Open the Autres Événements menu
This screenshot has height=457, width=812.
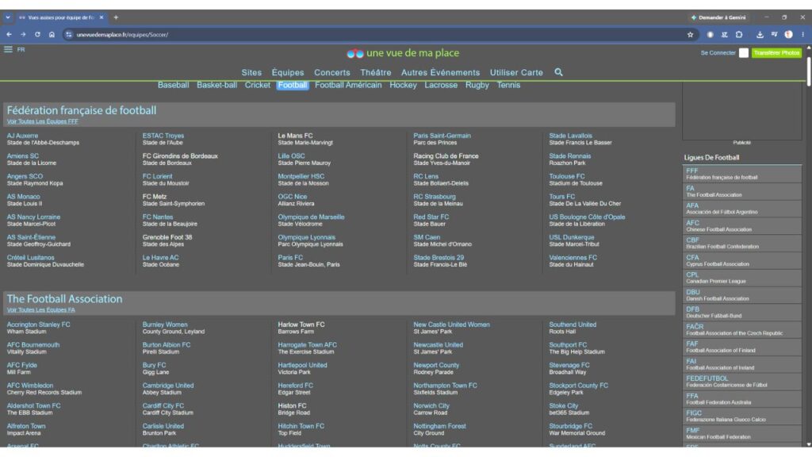[x=440, y=72]
